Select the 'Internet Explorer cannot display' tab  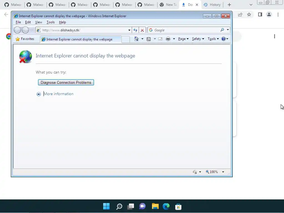(81, 39)
